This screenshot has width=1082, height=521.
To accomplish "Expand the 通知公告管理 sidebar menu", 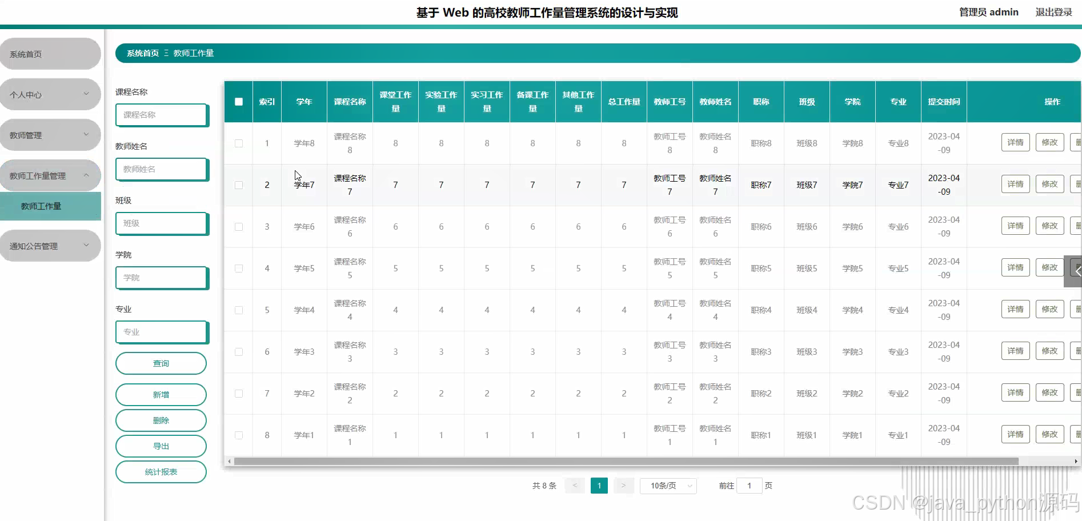I will 50,246.
